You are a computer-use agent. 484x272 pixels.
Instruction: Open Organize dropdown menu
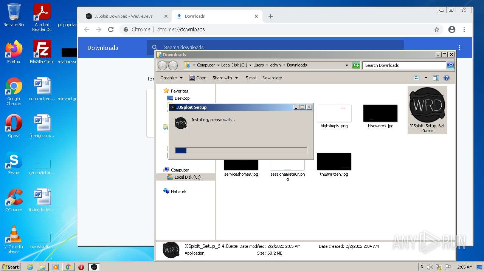tap(172, 78)
